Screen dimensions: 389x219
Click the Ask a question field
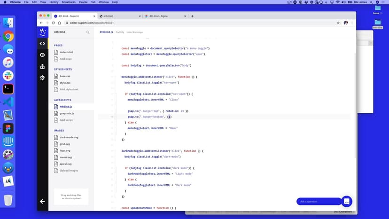click(x=318, y=202)
